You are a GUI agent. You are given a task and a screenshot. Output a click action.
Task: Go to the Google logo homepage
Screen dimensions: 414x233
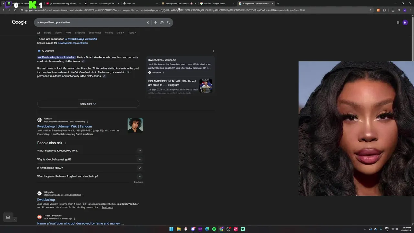[x=19, y=22]
